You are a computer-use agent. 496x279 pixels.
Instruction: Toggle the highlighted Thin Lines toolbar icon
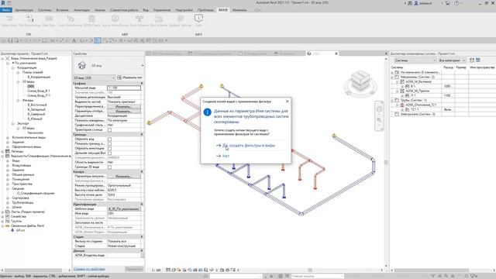tap(98, 40)
